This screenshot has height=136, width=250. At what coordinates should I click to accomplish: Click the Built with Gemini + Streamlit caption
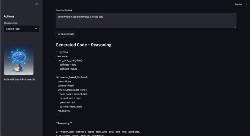[x=20, y=80]
